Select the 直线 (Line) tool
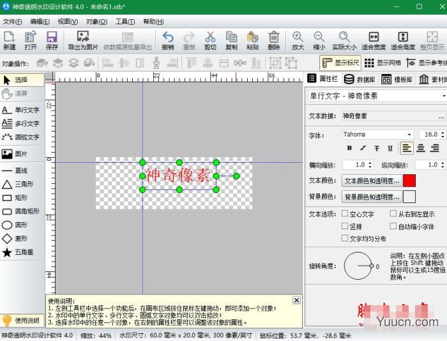Image resolution: width=447 pixels, height=341 pixels. coord(22,170)
